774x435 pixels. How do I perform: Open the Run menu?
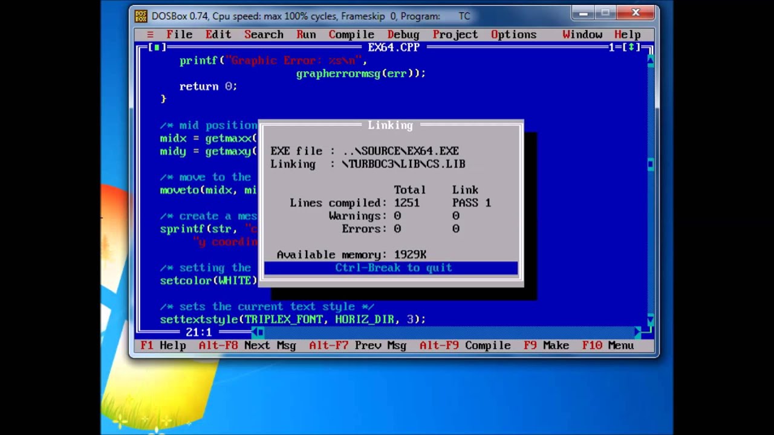click(x=306, y=34)
